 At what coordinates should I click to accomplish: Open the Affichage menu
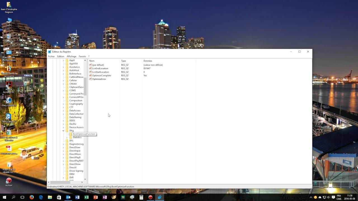pyautogui.click(x=71, y=56)
